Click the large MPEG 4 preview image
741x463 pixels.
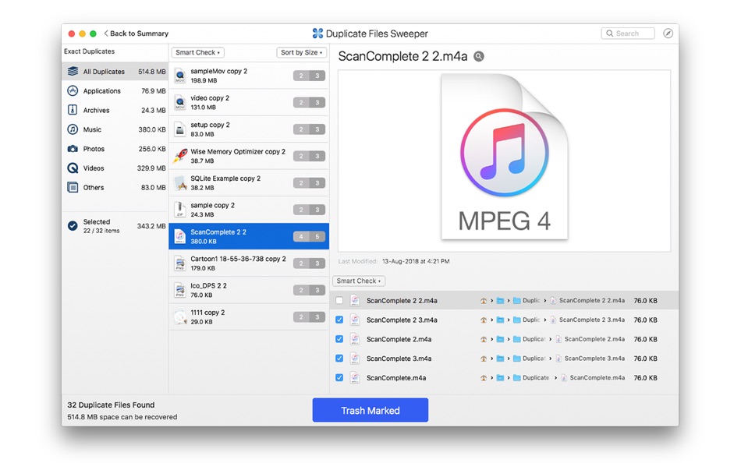(x=504, y=157)
